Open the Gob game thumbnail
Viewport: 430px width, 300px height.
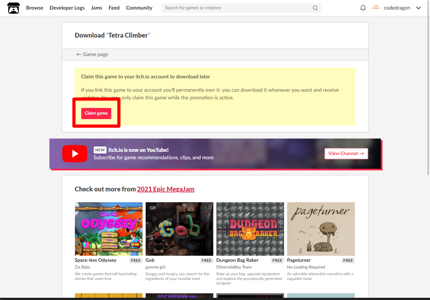(179, 229)
